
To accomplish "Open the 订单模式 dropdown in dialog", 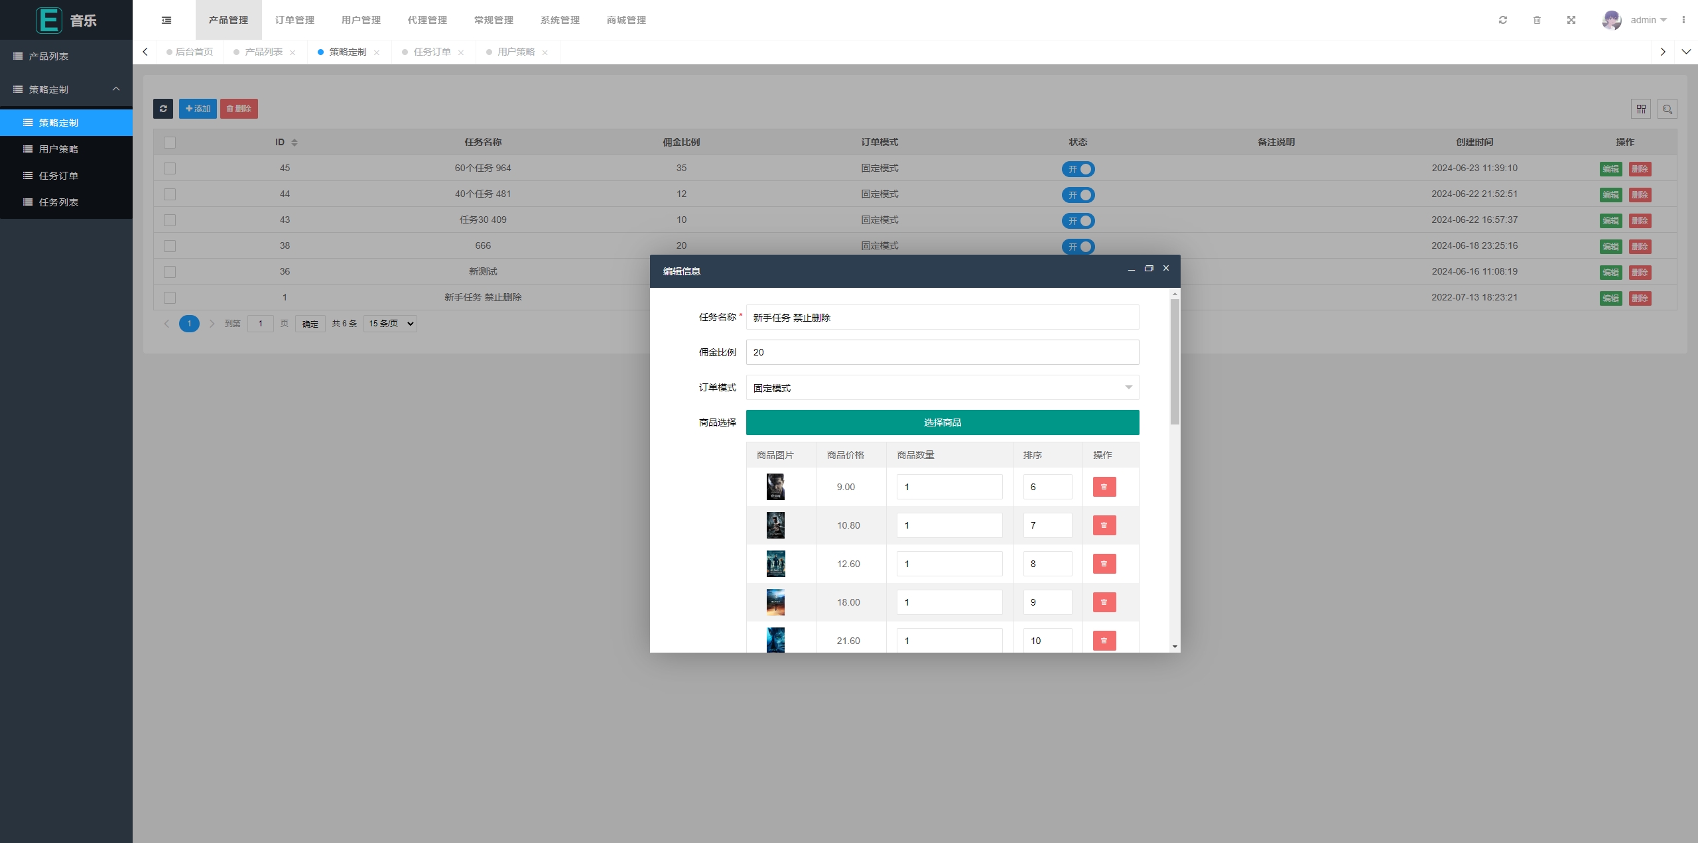I will tap(942, 387).
